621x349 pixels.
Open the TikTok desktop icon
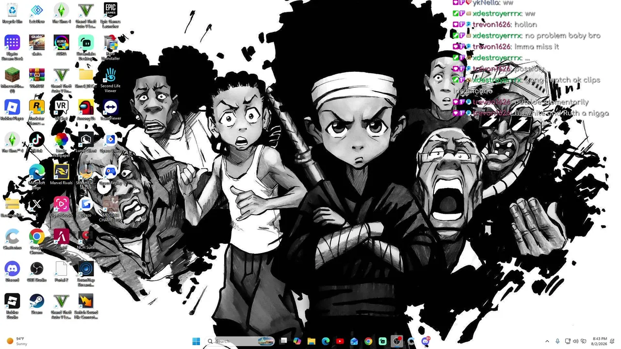point(37,143)
